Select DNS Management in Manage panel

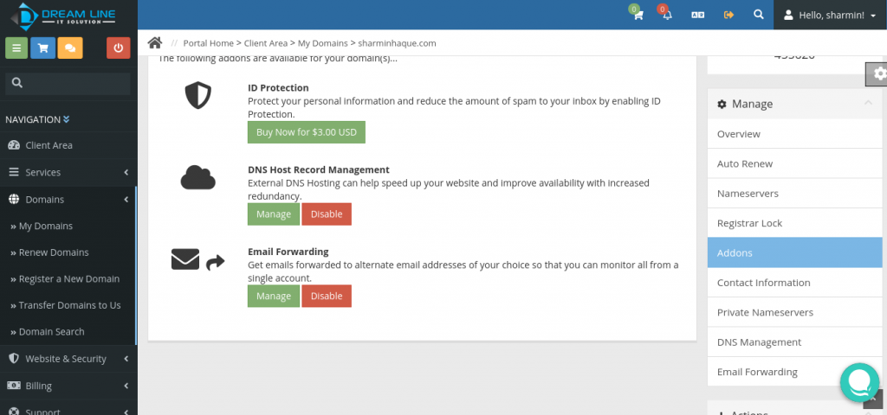pos(795,342)
